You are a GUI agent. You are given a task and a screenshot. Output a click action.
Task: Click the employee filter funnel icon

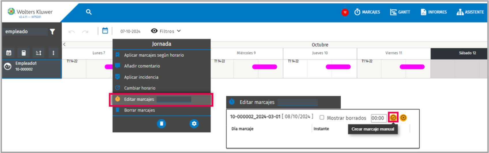click(52, 32)
